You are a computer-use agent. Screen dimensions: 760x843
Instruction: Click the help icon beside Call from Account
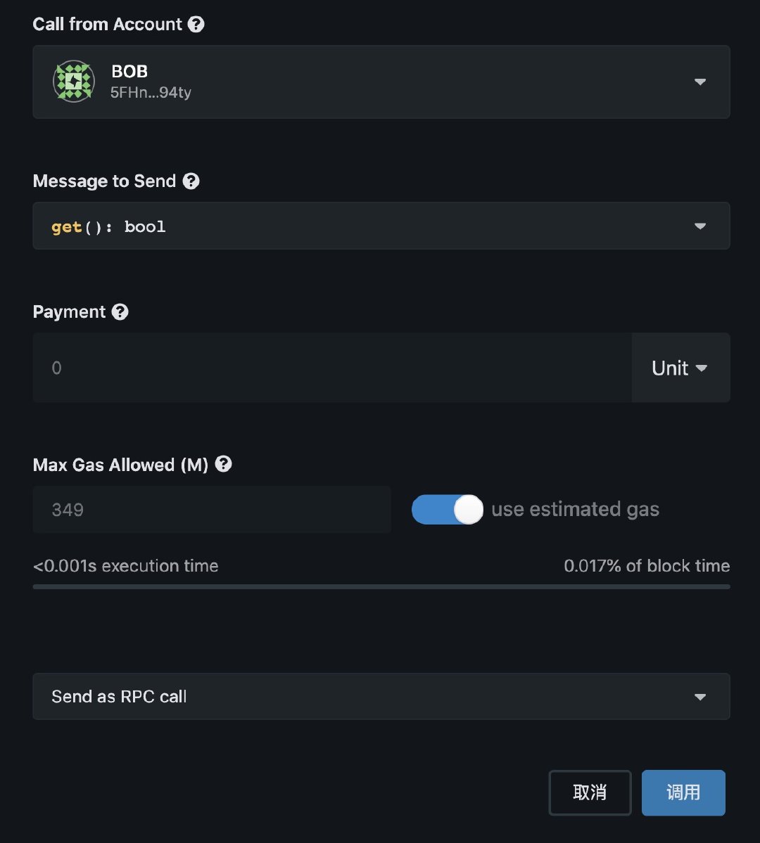click(x=196, y=24)
